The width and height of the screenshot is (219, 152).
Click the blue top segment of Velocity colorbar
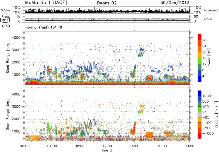[x=200, y=93]
